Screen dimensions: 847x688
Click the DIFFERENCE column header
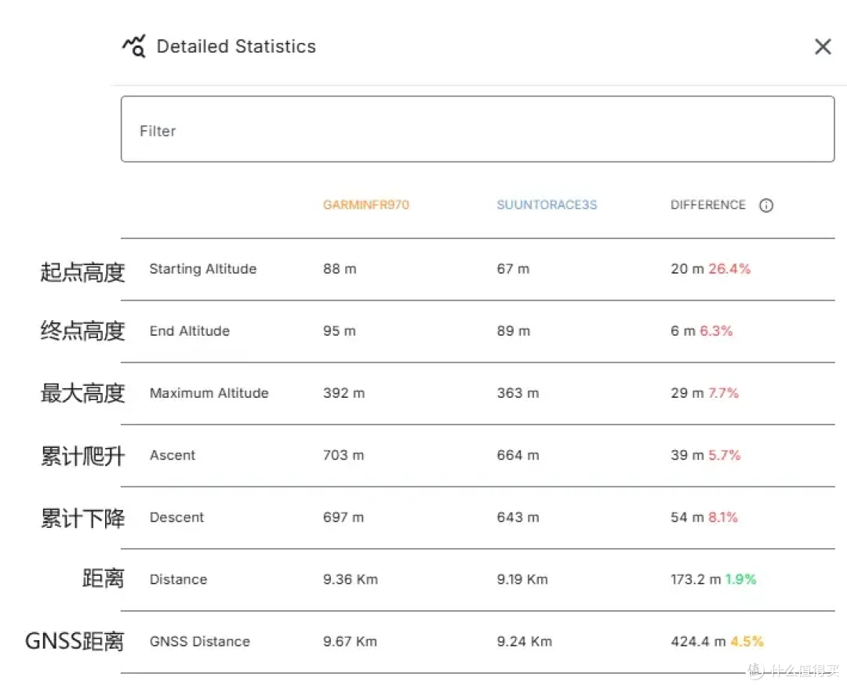(x=707, y=205)
